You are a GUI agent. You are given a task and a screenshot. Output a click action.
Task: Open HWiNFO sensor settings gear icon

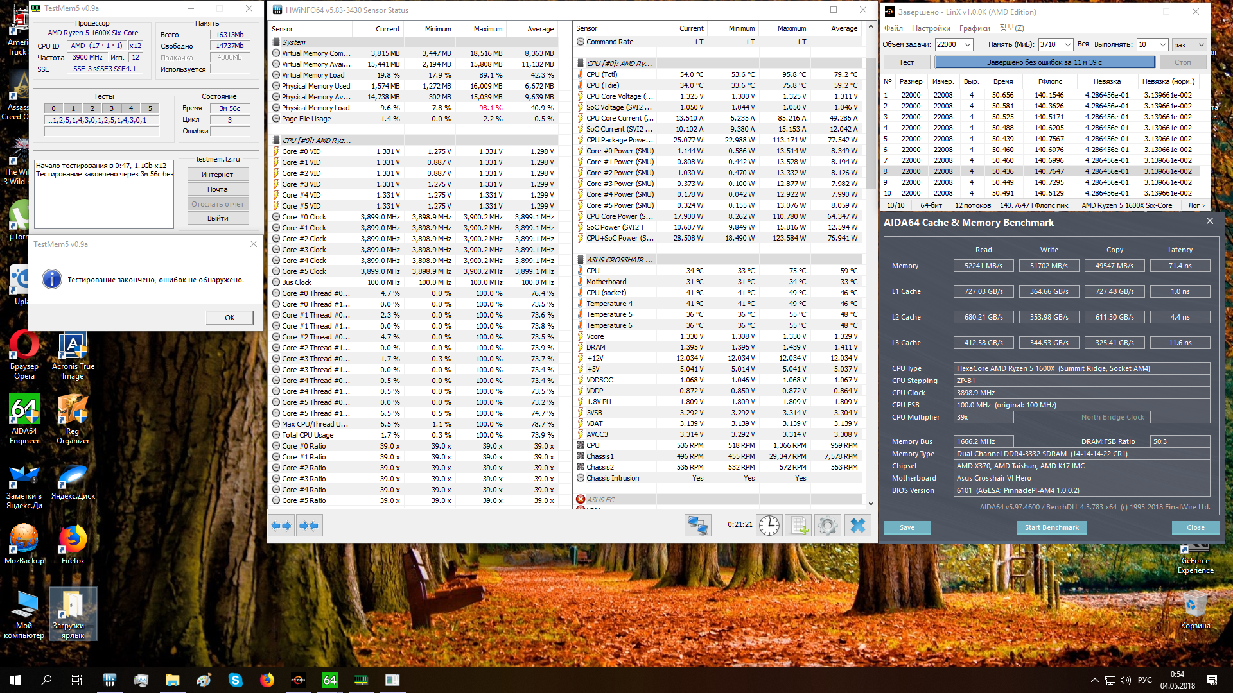(x=827, y=526)
